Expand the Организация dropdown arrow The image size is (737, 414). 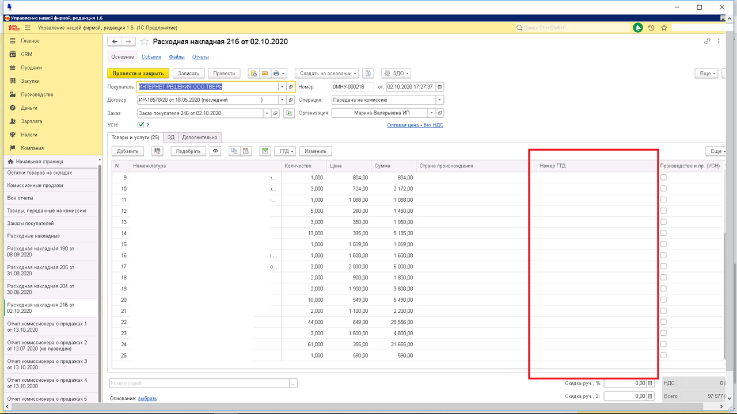431,113
